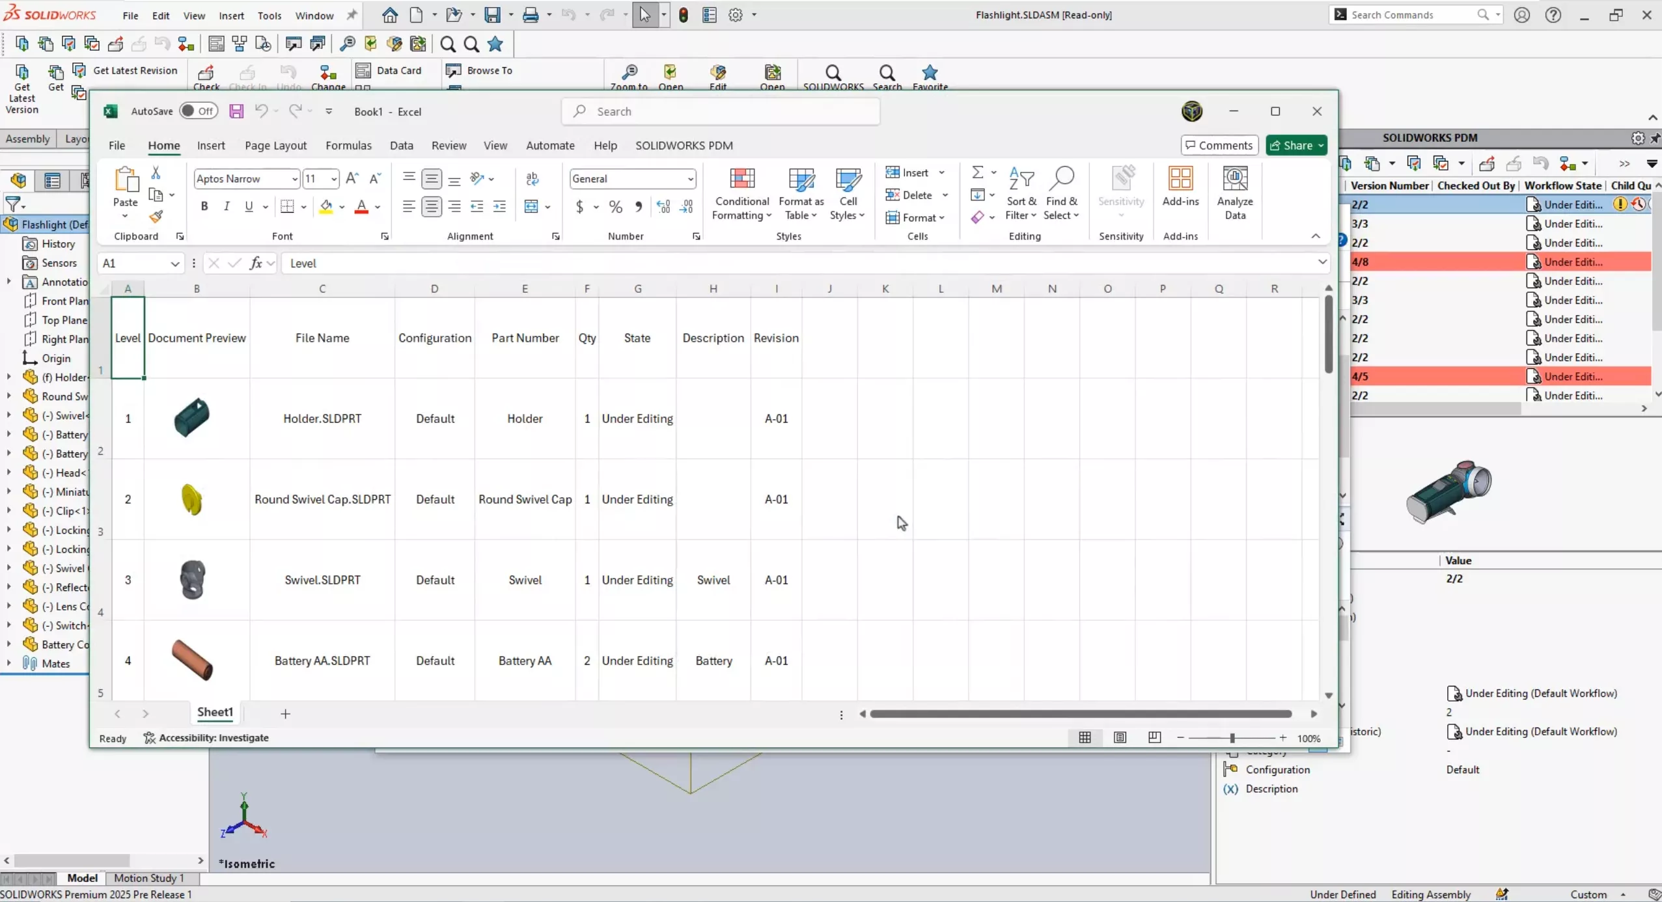This screenshot has width=1662, height=902.
Task: Expand Round Swivel Cap in the SOLIDWORKS tree
Action: coord(8,396)
